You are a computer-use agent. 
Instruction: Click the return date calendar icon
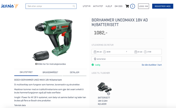[x=136, y=52]
